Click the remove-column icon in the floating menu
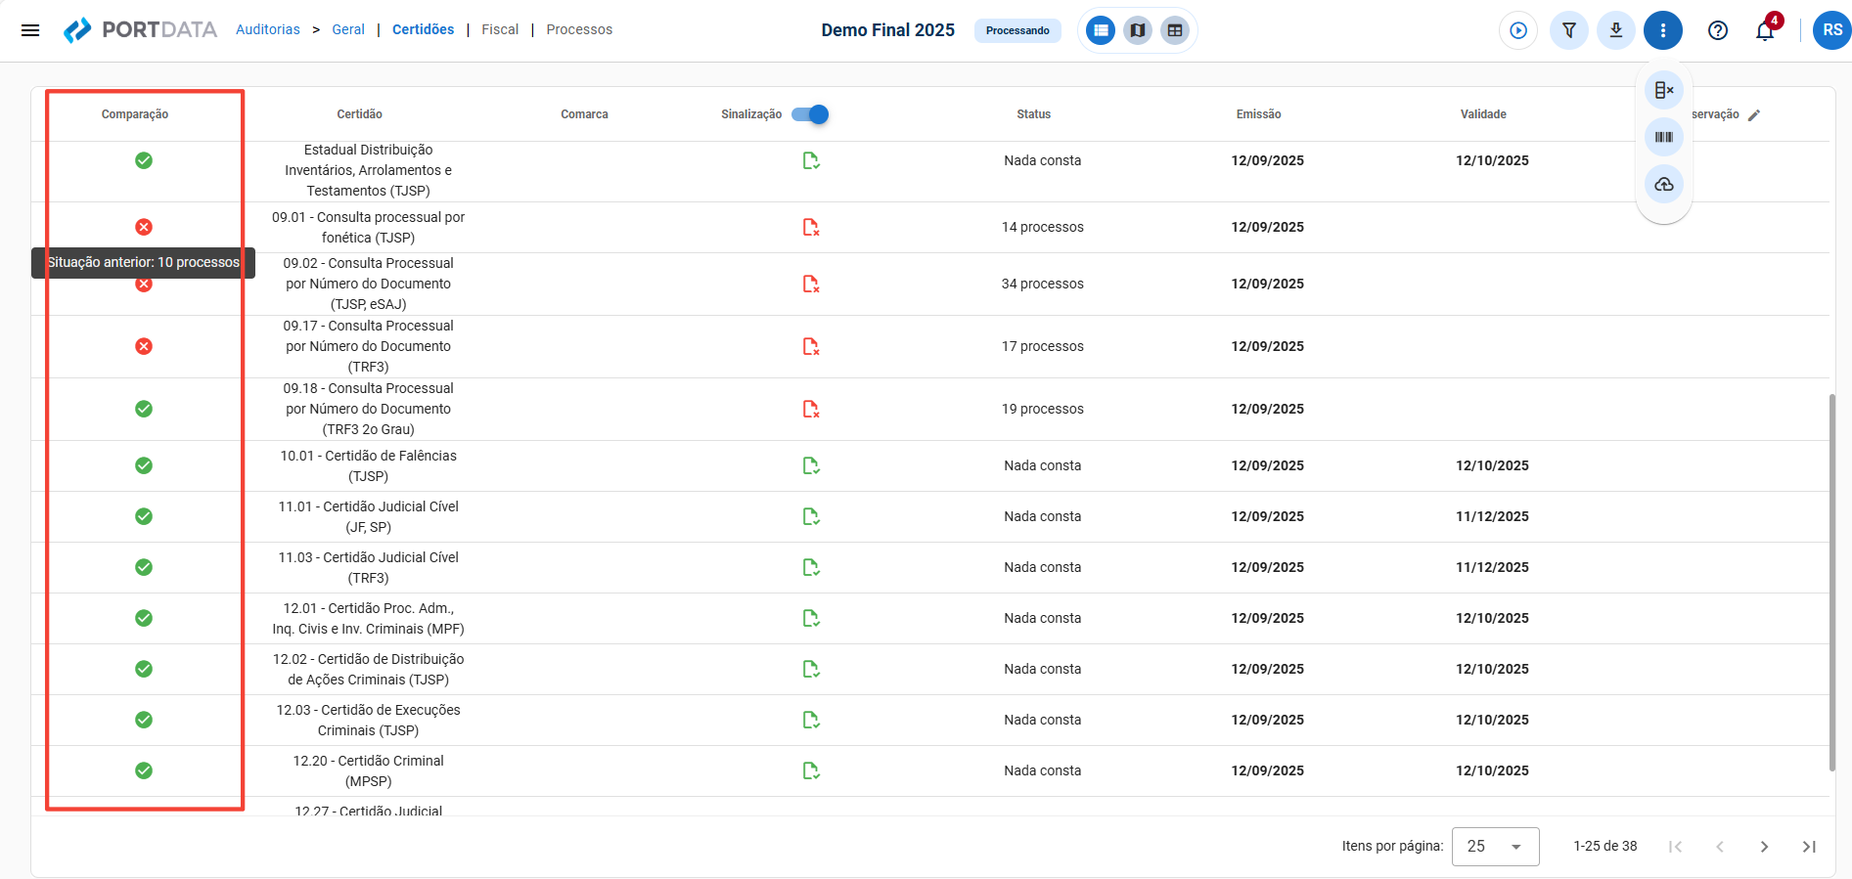The image size is (1852, 879). (x=1663, y=91)
